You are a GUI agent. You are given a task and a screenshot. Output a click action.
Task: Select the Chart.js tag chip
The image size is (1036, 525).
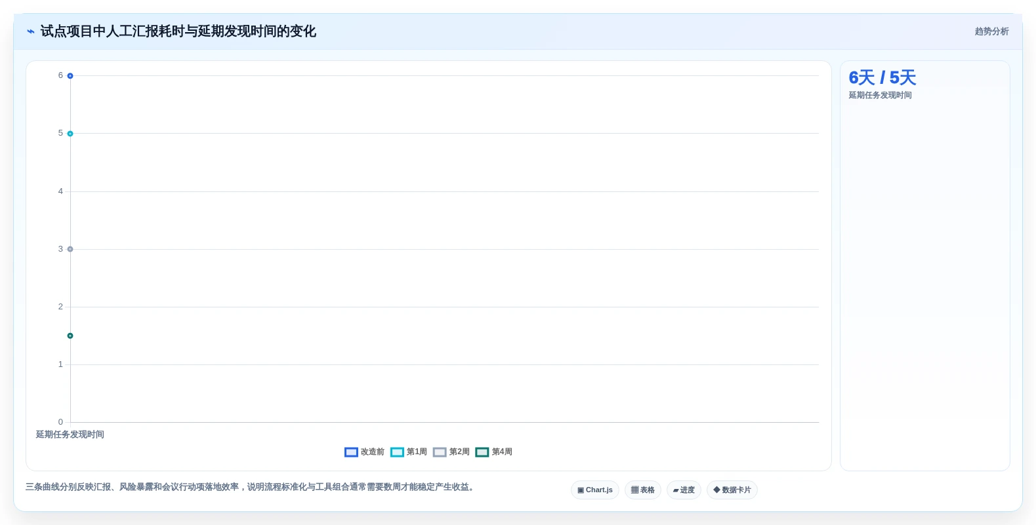click(x=595, y=490)
